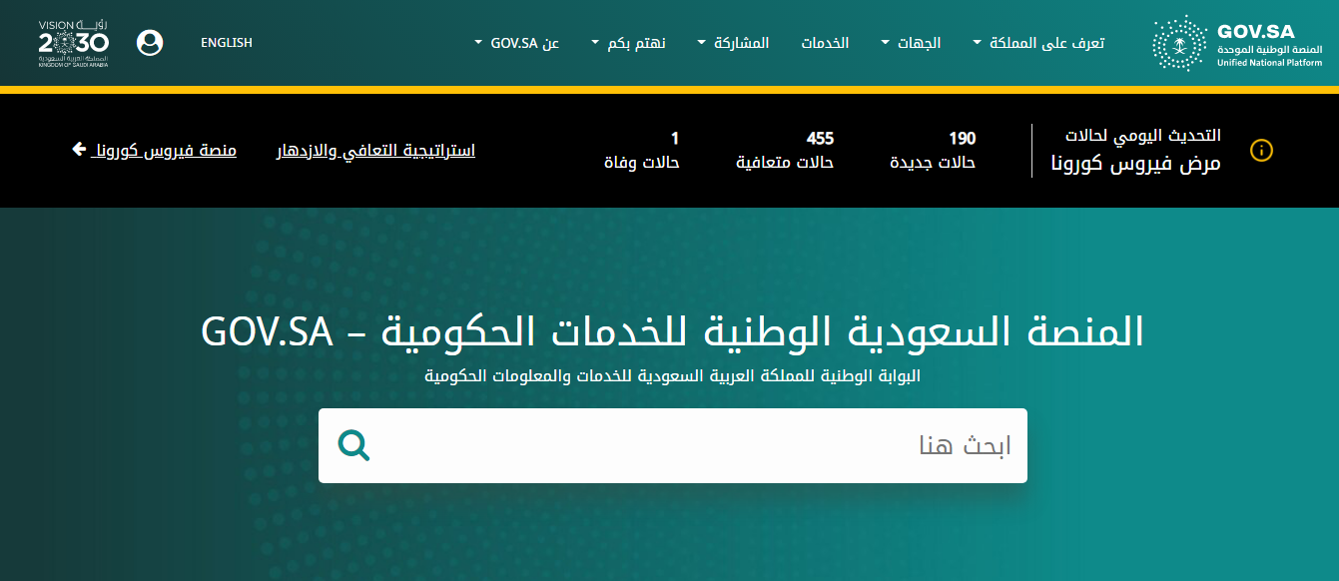Screen dimensions: 1339x581
Task: Expand the عن GOV.SA dropdown menu
Action: coord(516,43)
